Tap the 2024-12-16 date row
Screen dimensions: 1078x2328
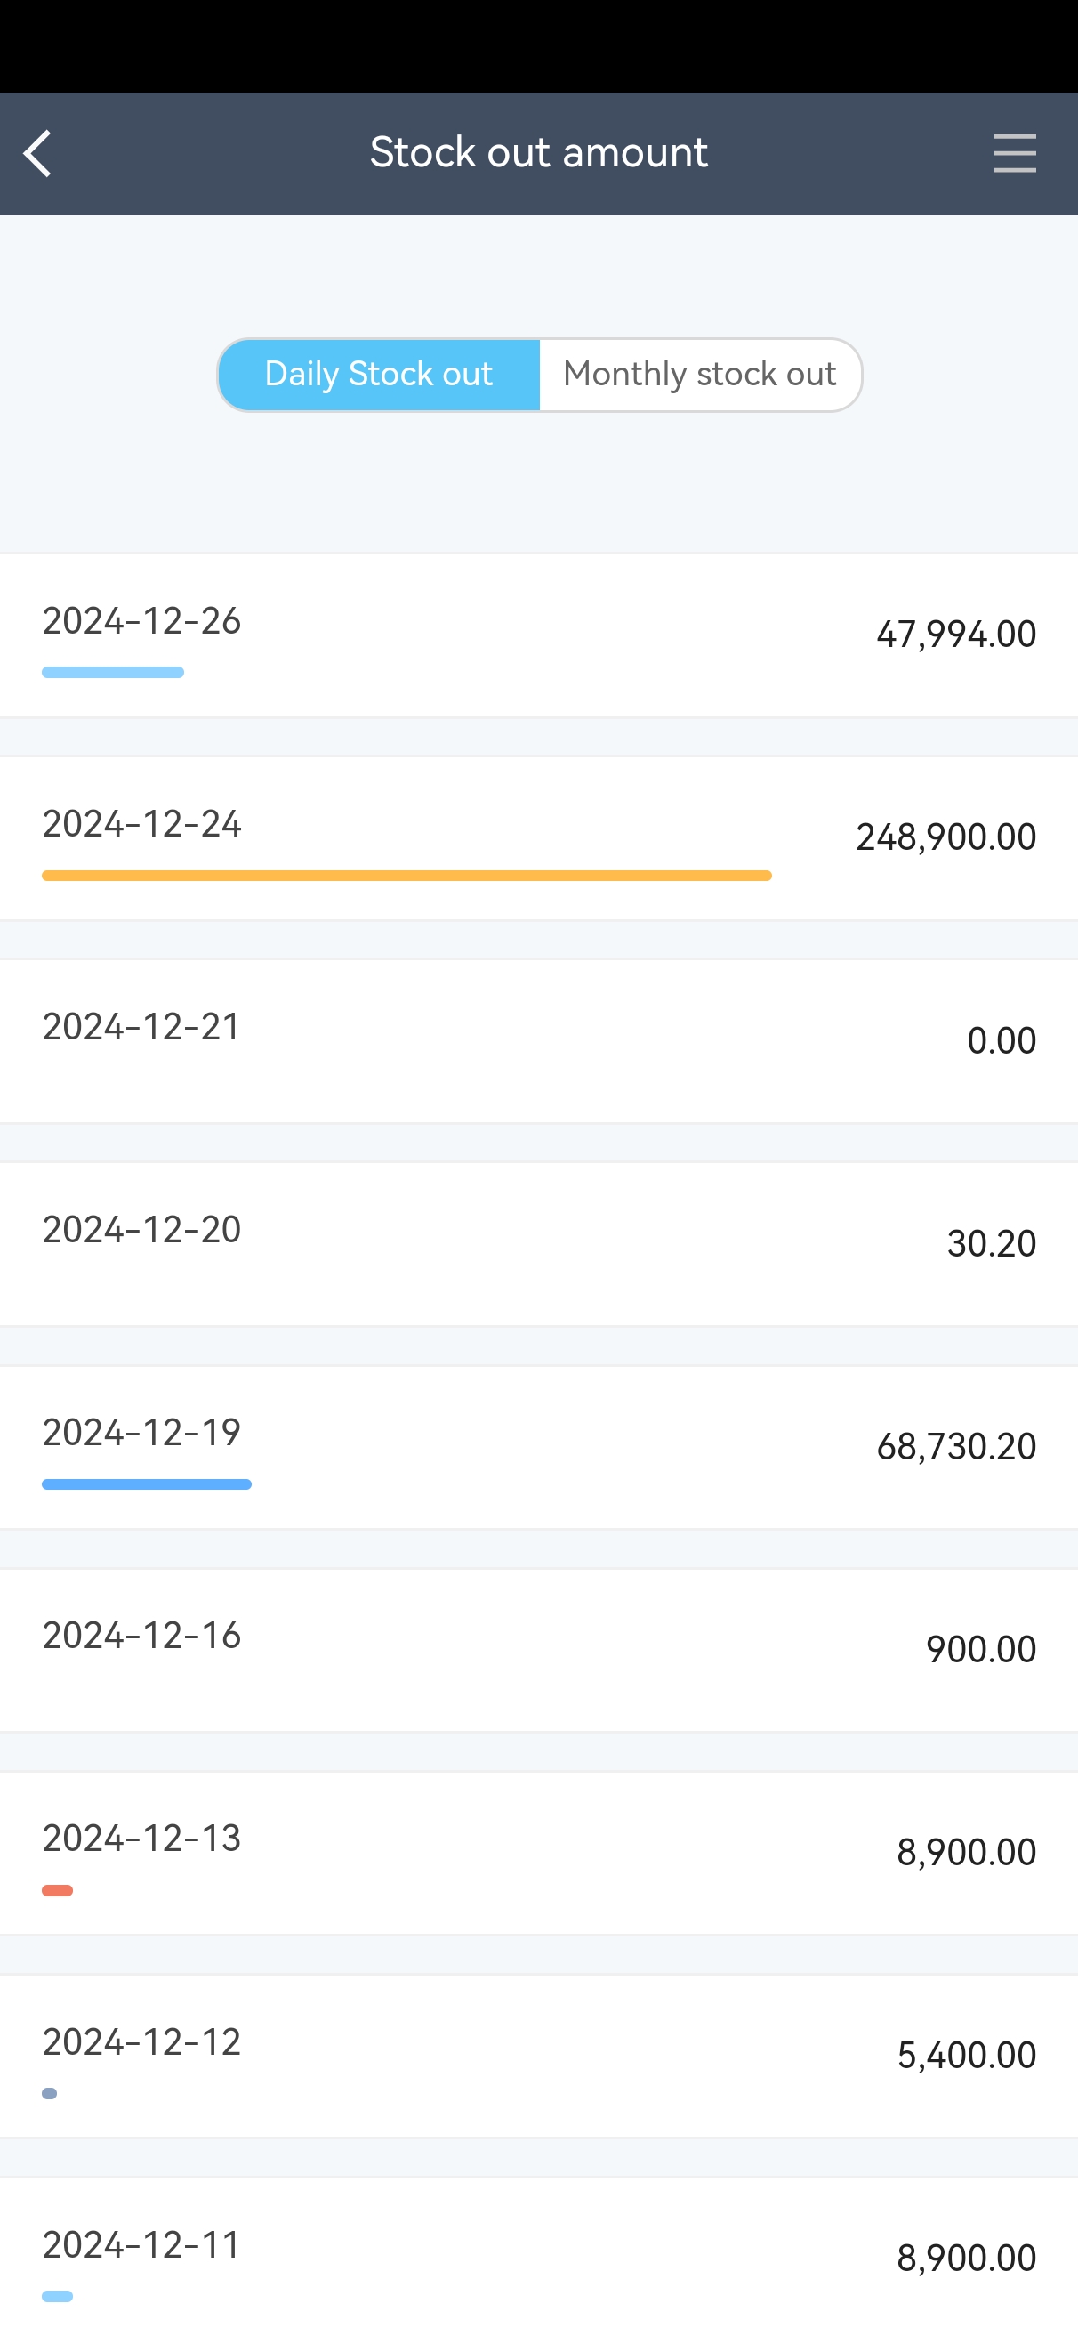pyautogui.click(x=538, y=1649)
